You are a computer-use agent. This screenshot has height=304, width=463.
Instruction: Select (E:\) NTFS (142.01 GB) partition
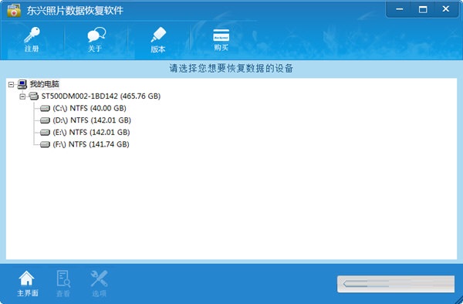[x=91, y=133]
